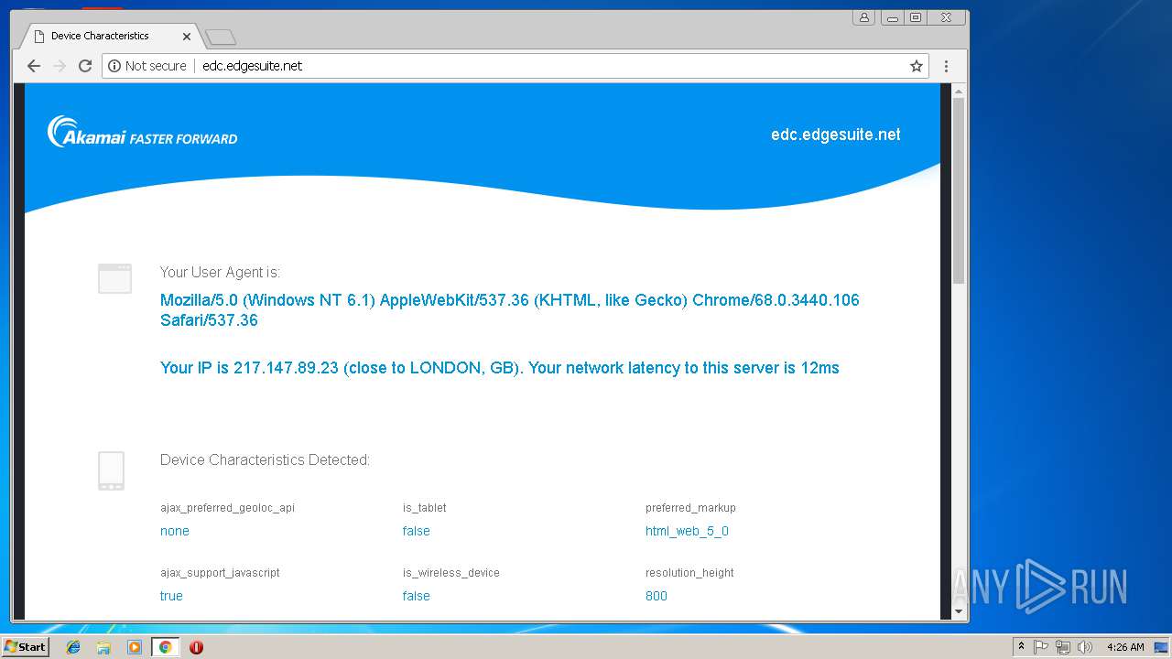Click page scrollbar up arrow

pos(959,91)
